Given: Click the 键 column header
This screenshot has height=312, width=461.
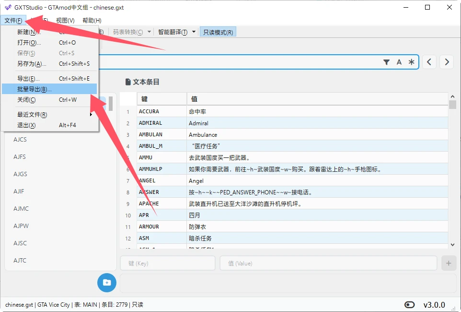Looking at the screenshot, I should click(x=161, y=99).
